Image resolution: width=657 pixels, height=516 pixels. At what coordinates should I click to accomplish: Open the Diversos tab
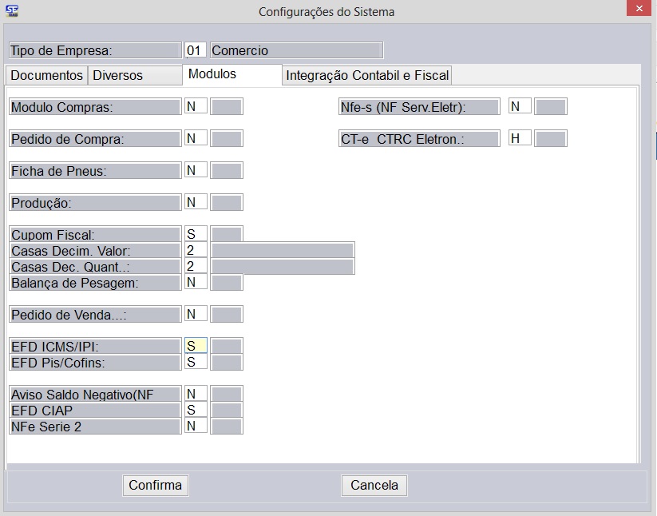click(117, 75)
